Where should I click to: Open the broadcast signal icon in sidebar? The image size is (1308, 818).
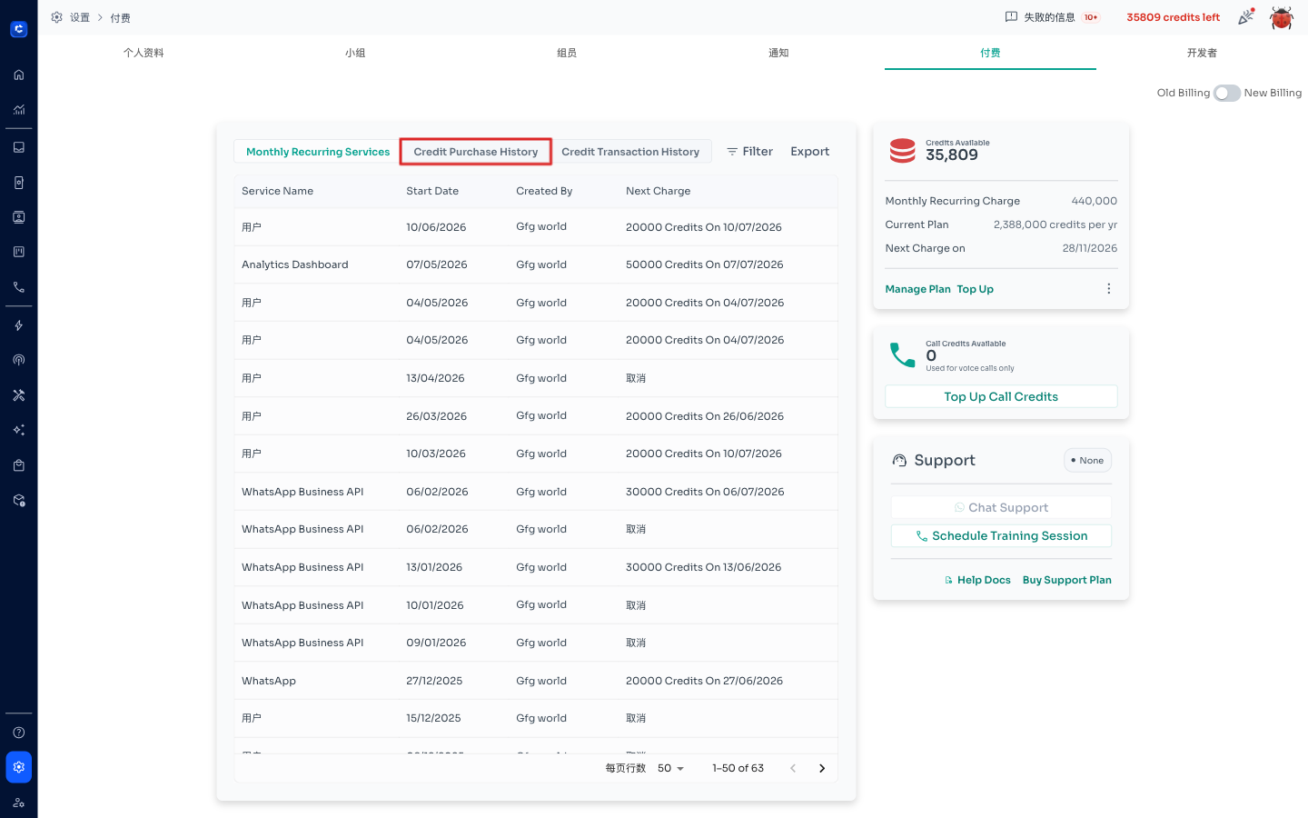18,360
